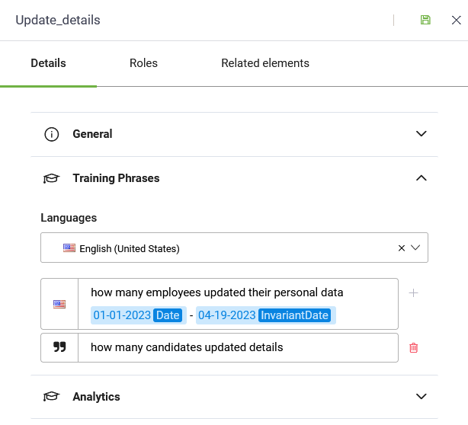The width and height of the screenshot is (468, 425).
Task: Click the Training Phrases graduation cap icon
Action: click(51, 178)
